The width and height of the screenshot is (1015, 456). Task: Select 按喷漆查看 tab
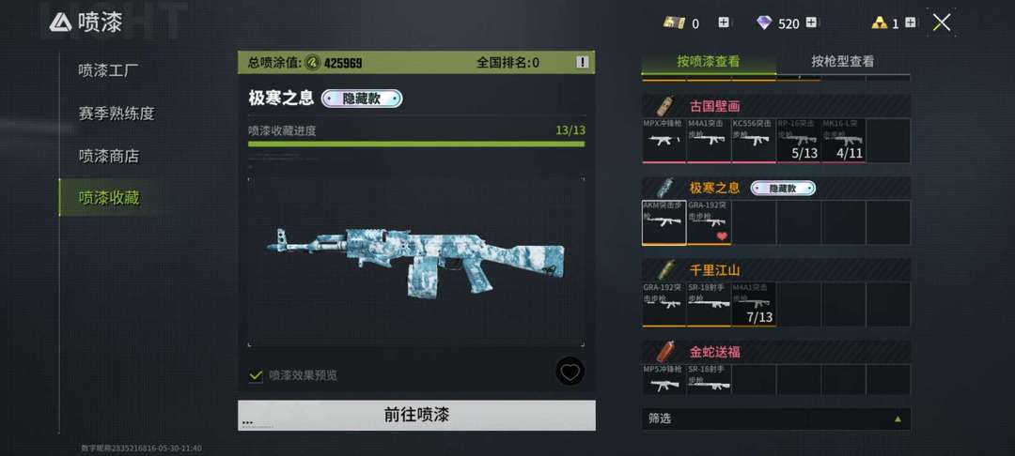pyautogui.click(x=709, y=61)
